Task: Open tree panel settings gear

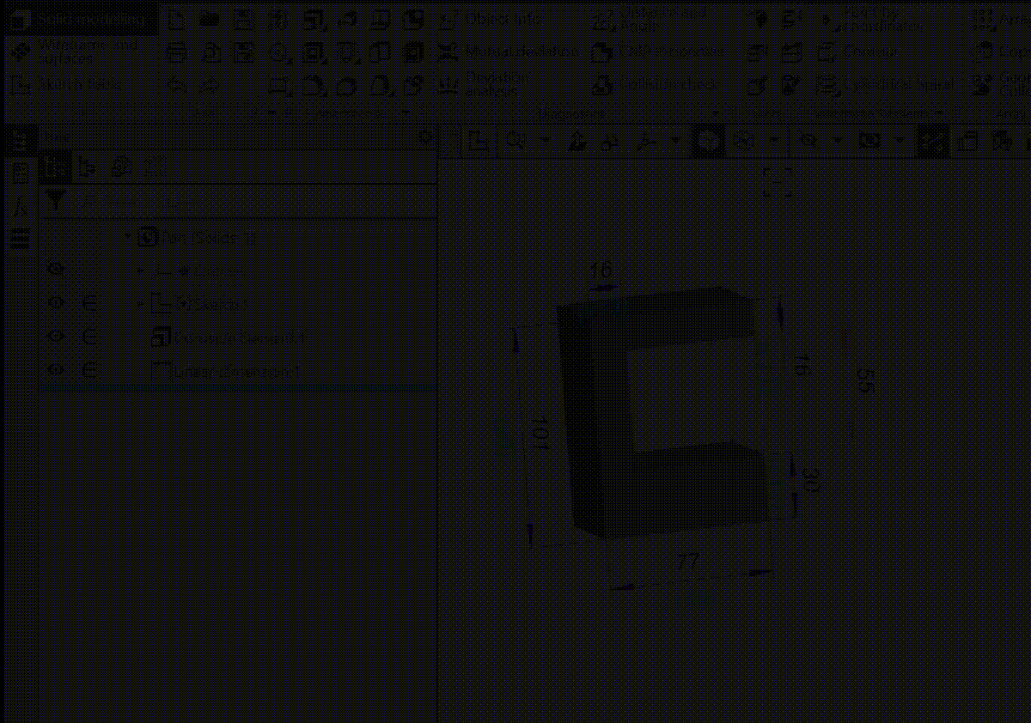Action: click(424, 137)
